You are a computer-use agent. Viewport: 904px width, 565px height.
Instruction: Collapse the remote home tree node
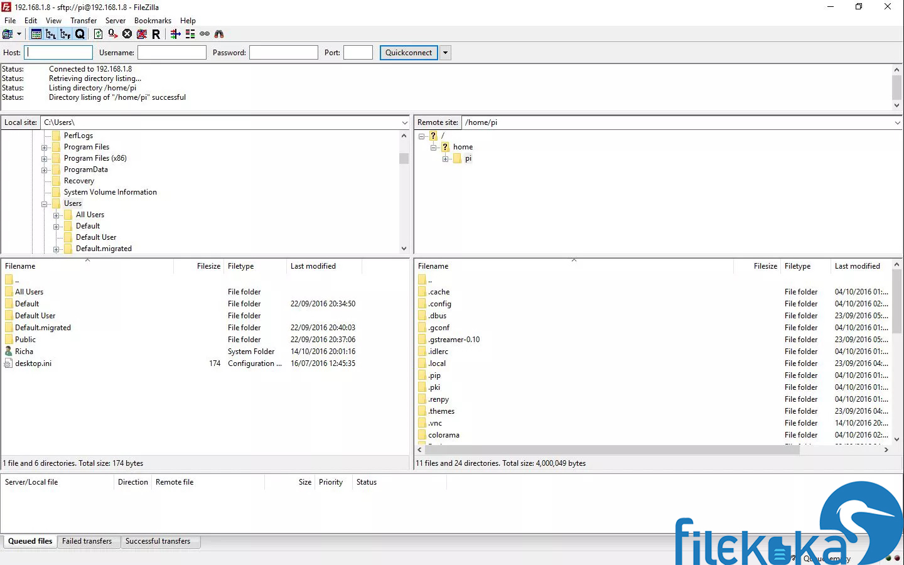(433, 148)
